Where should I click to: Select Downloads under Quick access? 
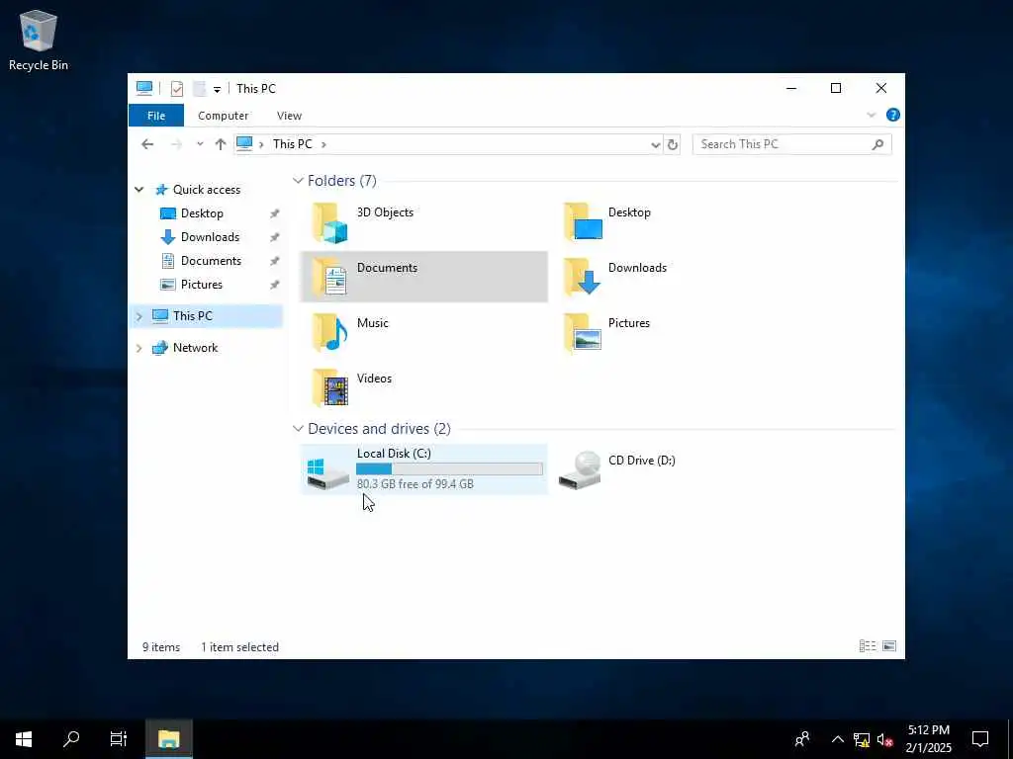click(210, 237)
